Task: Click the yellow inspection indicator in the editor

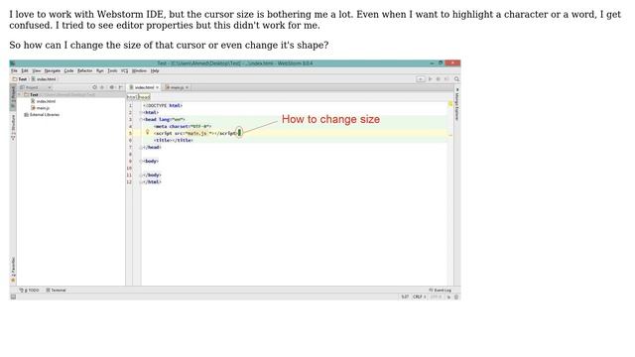Action: 450,104
